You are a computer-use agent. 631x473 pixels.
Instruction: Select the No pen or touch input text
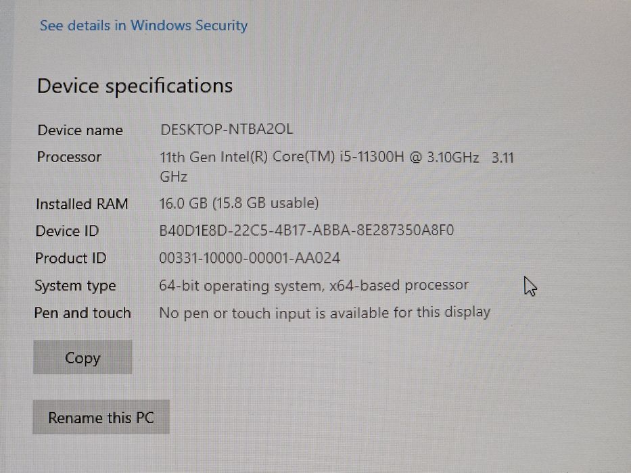click(x=324, y=312)
